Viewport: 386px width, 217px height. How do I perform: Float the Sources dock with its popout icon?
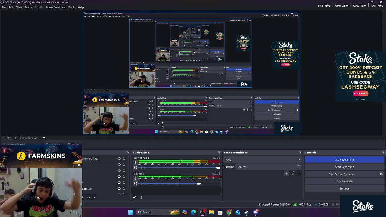128,153
